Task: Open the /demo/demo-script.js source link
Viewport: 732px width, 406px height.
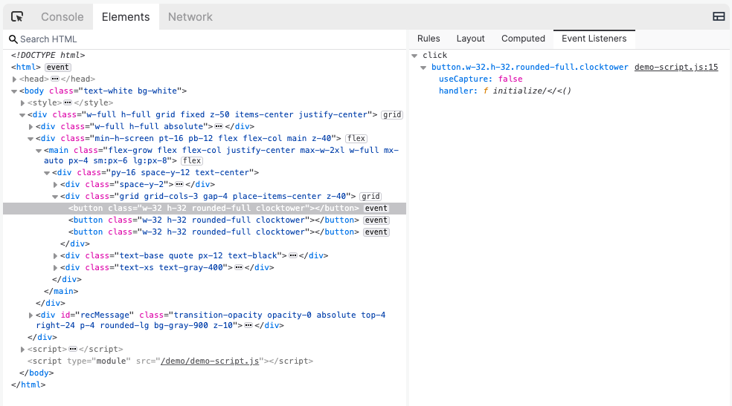Action: coord(210,361)
